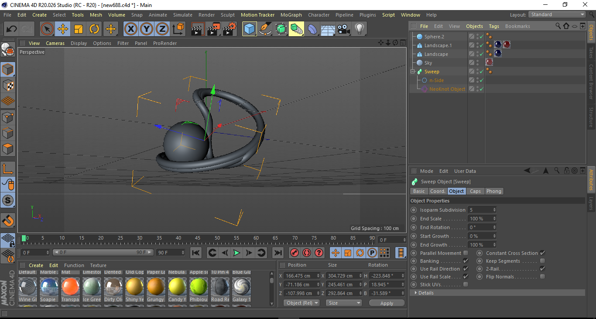Enable Texture mode in left toolbar
The height and width of the screenshot is (319, 596).
(x=8, y=85)
